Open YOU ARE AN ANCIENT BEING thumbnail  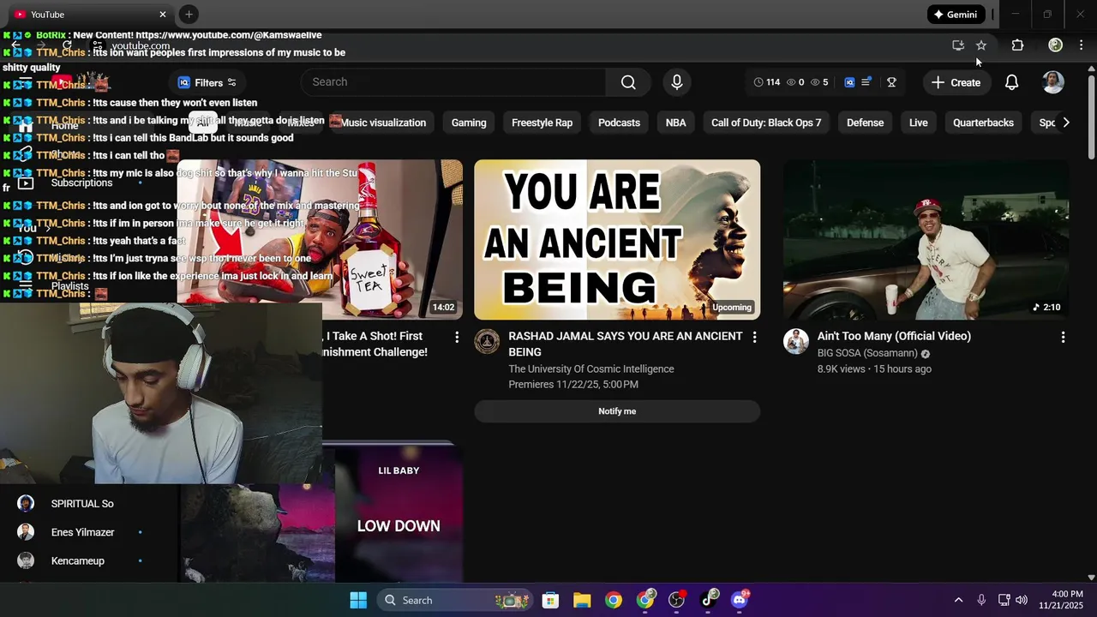point(617,240)
